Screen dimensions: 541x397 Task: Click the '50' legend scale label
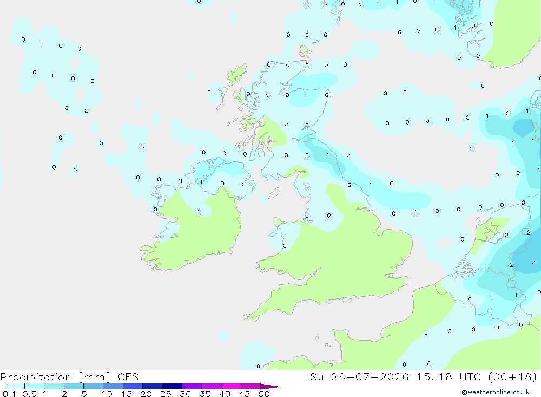(264, 394)
